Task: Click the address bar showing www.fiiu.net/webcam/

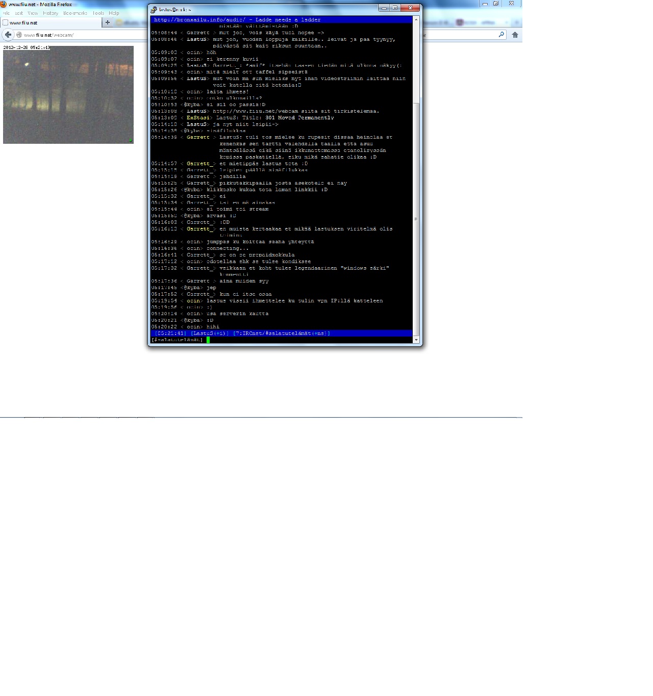Action: pos(82,35)
